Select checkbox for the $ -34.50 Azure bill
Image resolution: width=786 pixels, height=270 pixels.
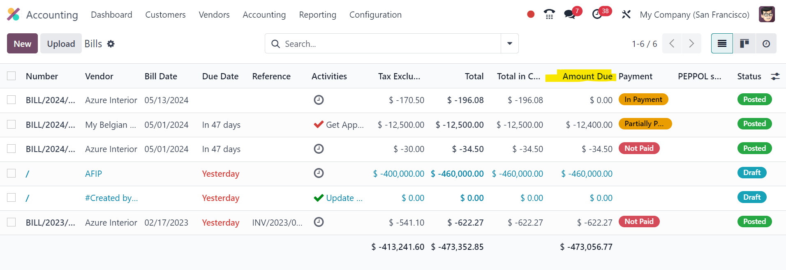pos(12,149)
